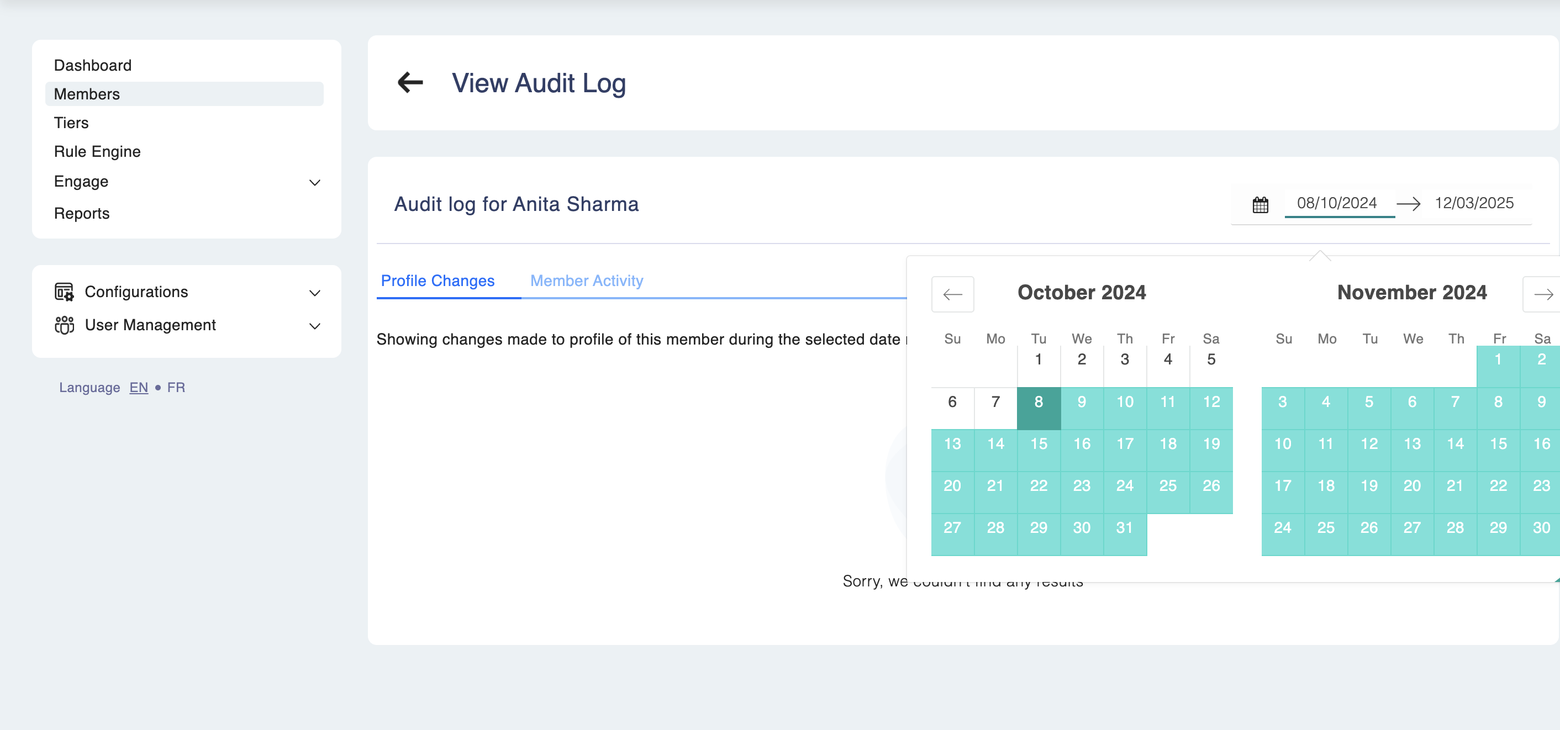Click the arrow between the two dates
This screenshot has width=1560, height=730.
[x=1409, y=204]
